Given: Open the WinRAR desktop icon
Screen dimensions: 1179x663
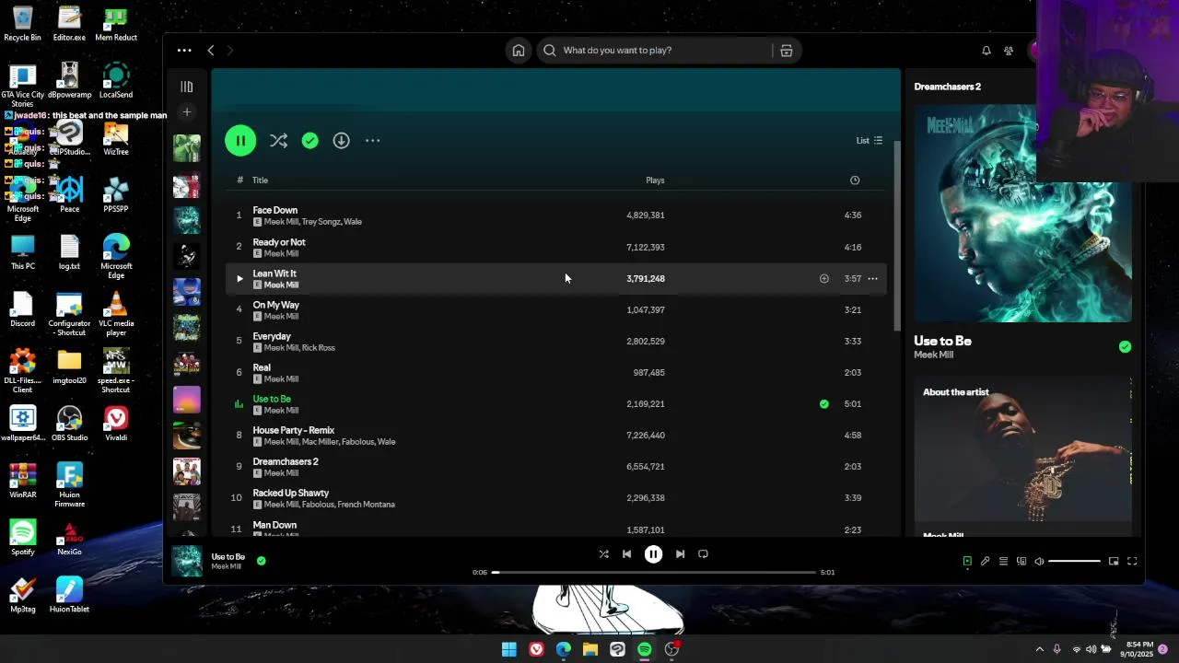Looking at the screenshot, I should pos(22,482).
